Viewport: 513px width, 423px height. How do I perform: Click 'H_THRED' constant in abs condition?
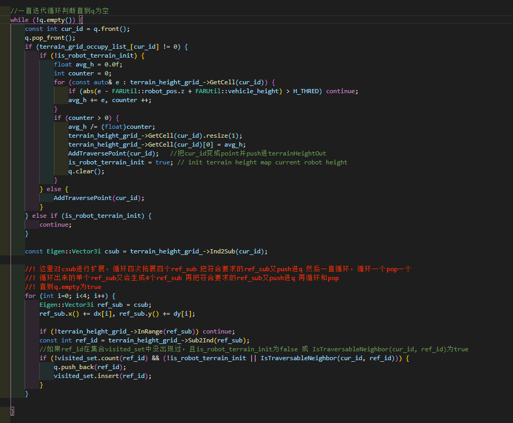(x=306, y=91)
